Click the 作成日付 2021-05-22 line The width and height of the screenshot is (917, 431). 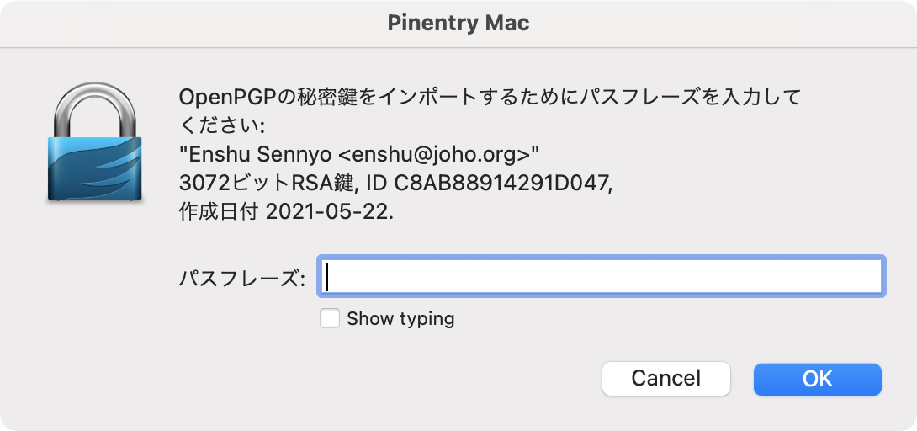point(287,213)
